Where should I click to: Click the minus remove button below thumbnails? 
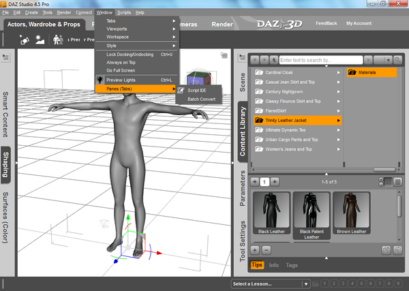[266, 250]
